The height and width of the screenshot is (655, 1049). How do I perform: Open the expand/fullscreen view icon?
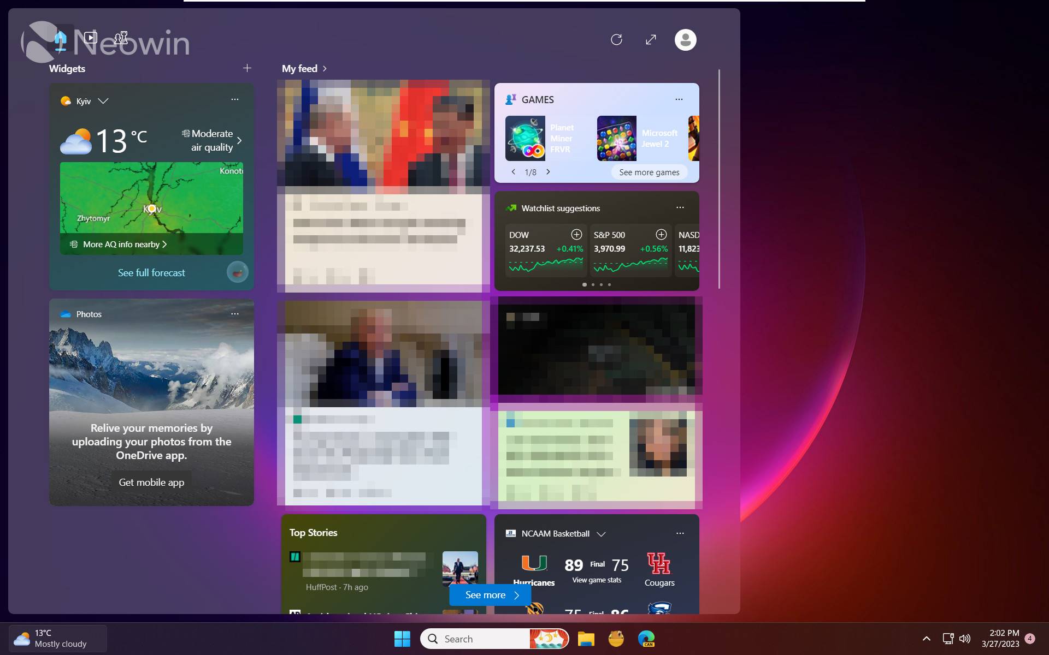point(651,39)
